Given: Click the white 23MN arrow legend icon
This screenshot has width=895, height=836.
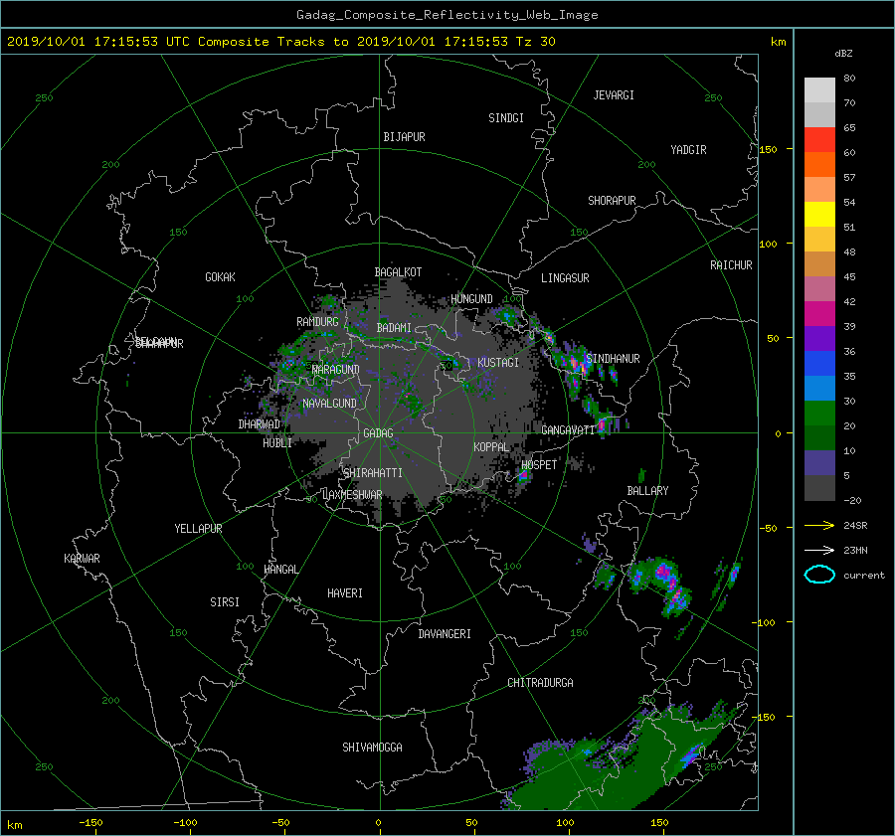Looking at the screenshot, I should point(819,550).
